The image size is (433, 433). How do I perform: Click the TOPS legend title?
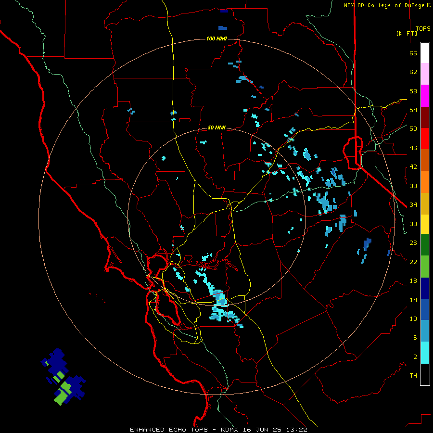(x=423, y=29)
